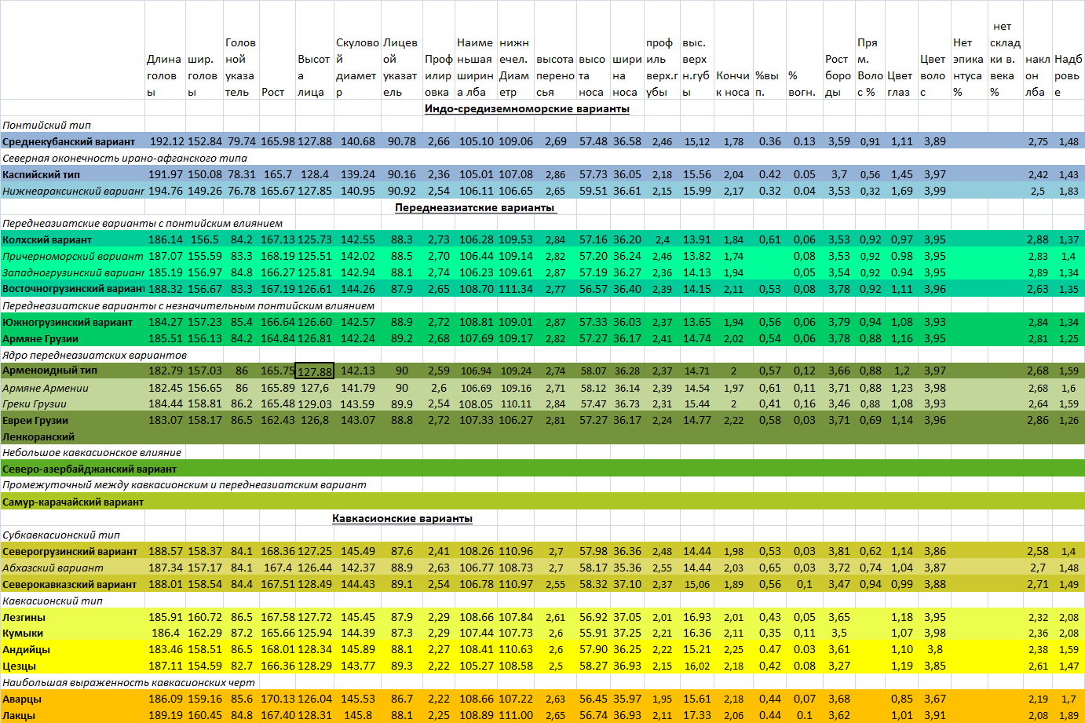Viewport: 1085px width, 723px height.
Task: Click the Длина головы column header
Action: (x=164, y=75)
